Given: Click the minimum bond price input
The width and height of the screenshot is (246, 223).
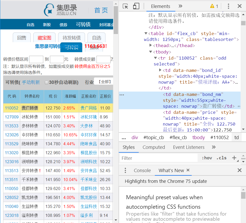Looking at the screenshot, I should (36, 59).
